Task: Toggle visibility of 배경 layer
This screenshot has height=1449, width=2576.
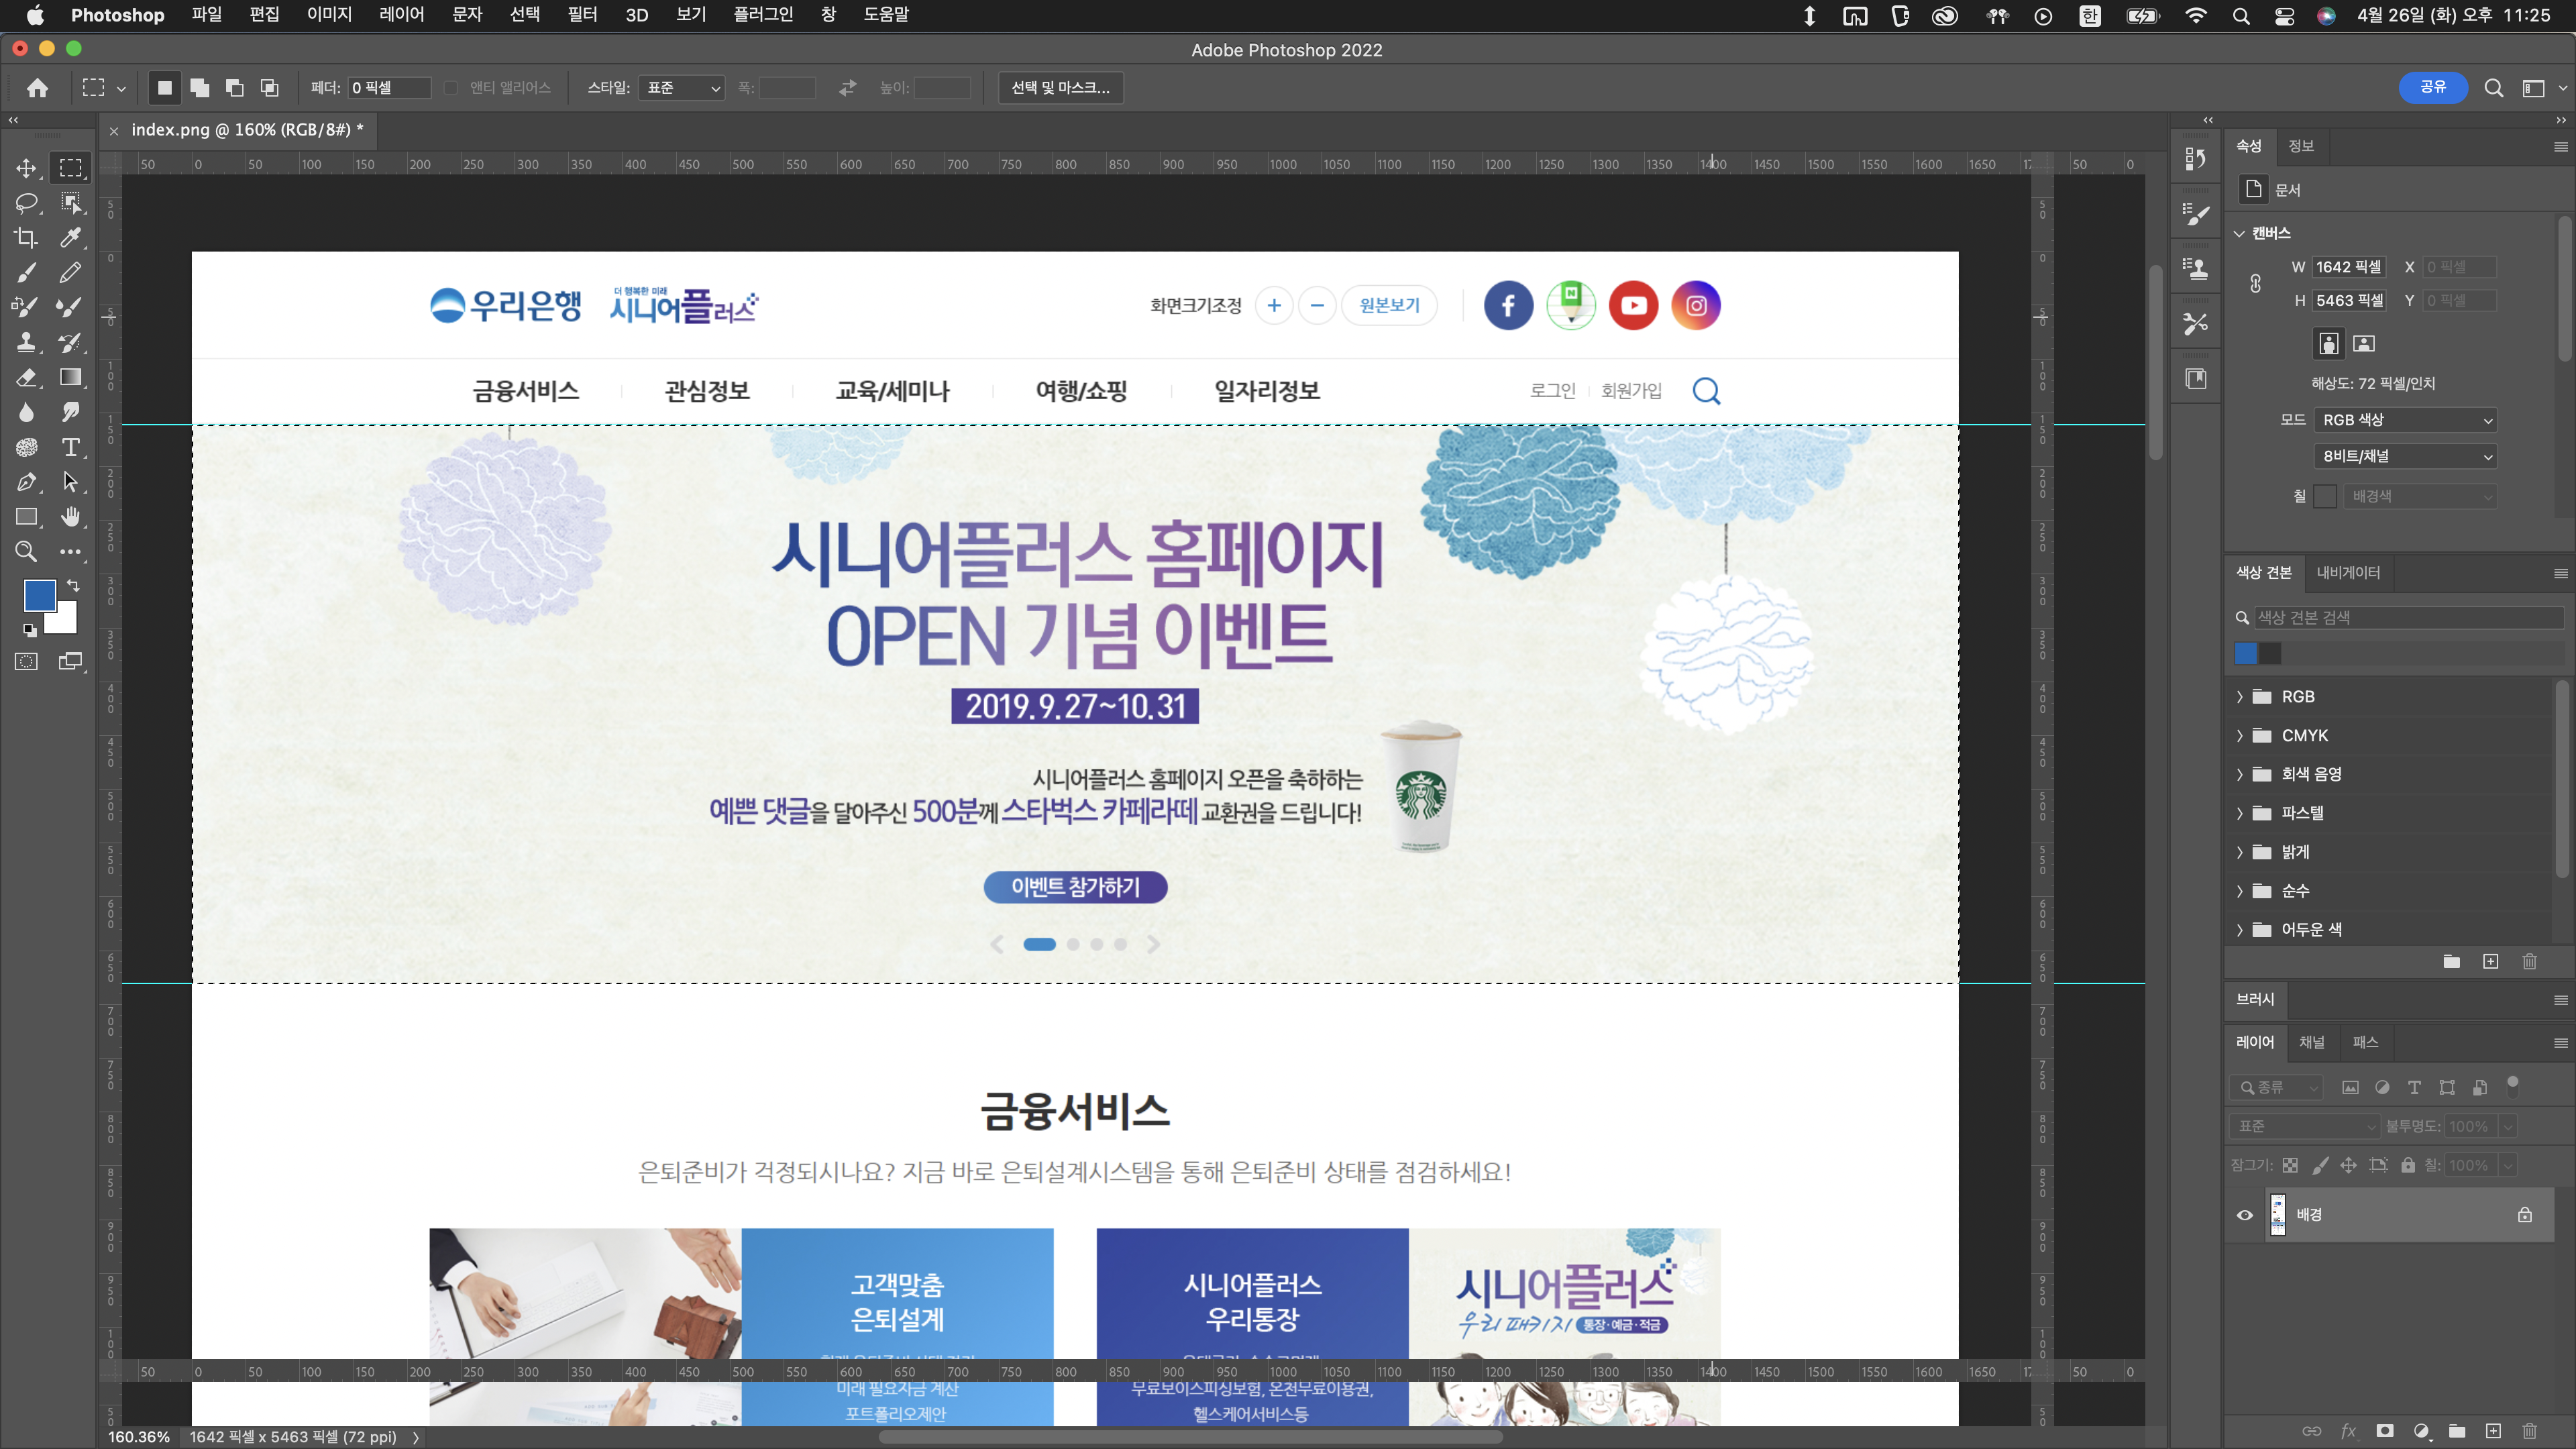Action: tap(2245, 1215)
